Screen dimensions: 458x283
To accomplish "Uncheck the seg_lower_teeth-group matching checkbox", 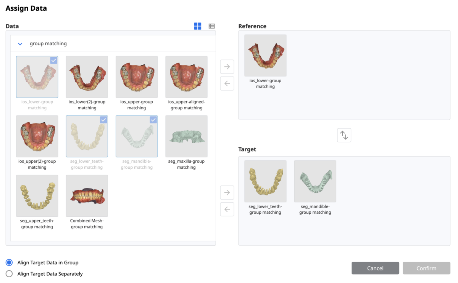I will (x=103, y=120).
